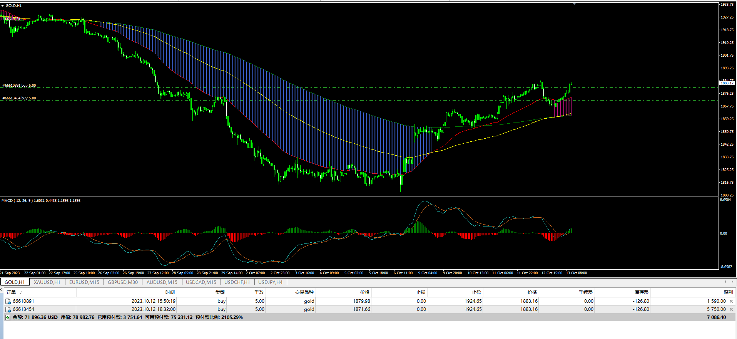Select order ticket number 66613454
737x339 pixels.
[x=23, y=309]
